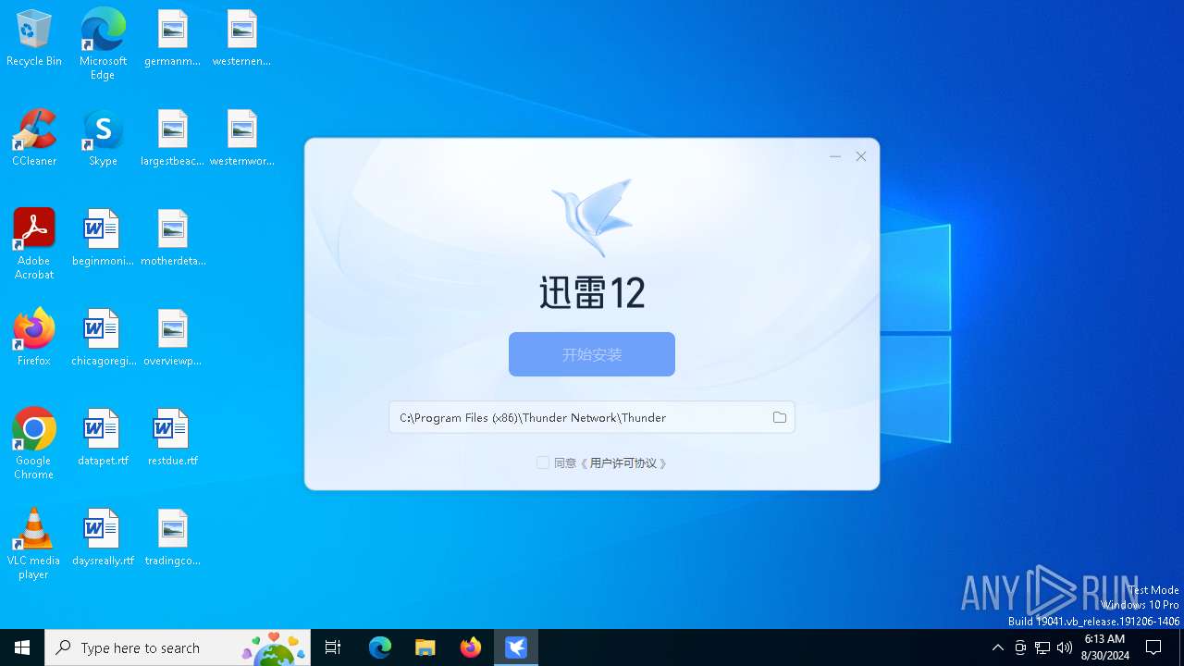The width and height of the screenshot is (1184, 666).
Task: Show hidden system tray icons
Action: [997, 647]
